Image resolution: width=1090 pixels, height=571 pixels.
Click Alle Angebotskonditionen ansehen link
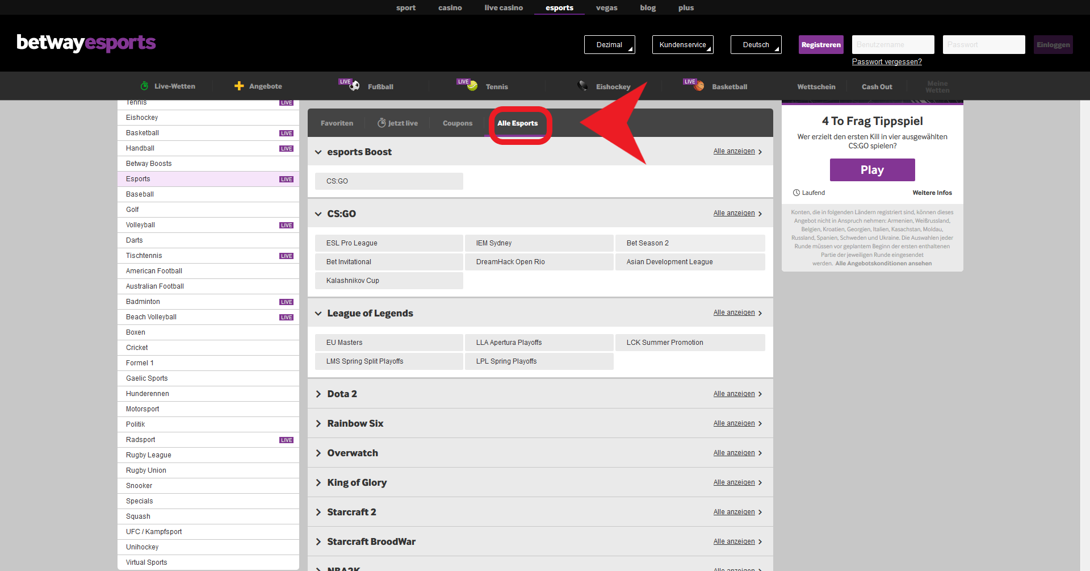883,263
